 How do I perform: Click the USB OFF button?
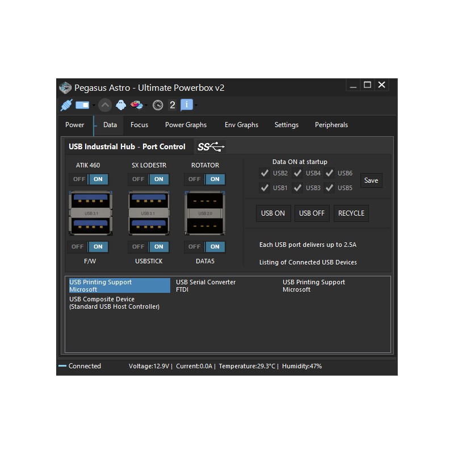tap(312, 213)
